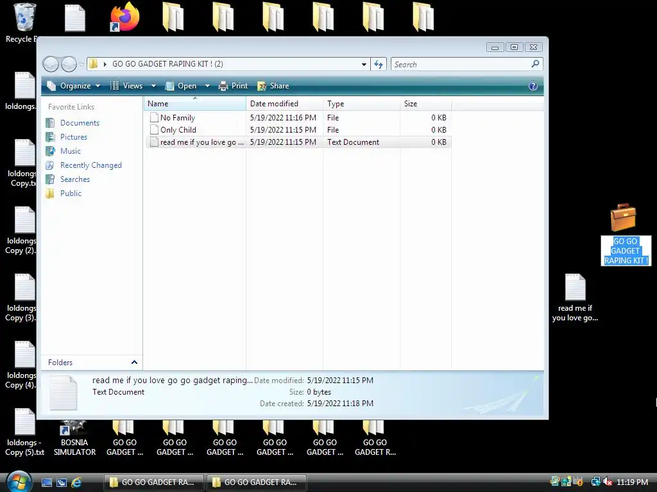This screenshot has width=657, height=492.
Task: Open the Windows Start orb
Action: pos(19,481)
